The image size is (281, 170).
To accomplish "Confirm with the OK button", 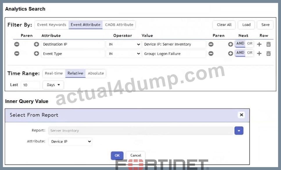I will tap(117, 155).
